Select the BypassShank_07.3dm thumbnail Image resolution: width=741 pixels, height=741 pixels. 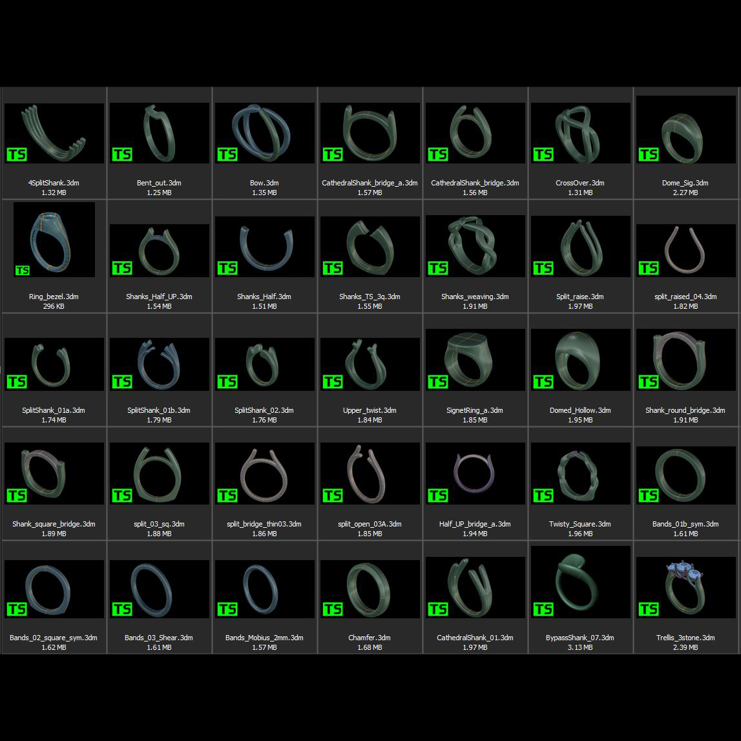point(581,582)
